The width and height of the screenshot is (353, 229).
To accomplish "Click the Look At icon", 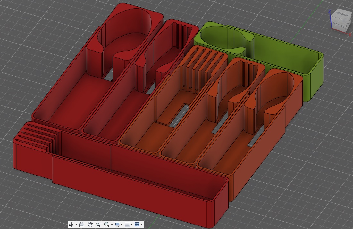I will click(x=81, y=225).
